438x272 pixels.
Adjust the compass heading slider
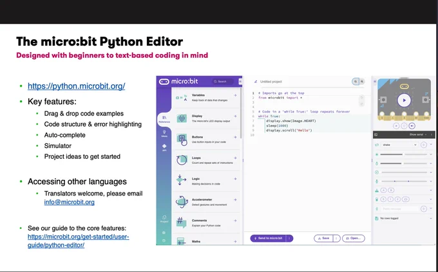[404, 172]
